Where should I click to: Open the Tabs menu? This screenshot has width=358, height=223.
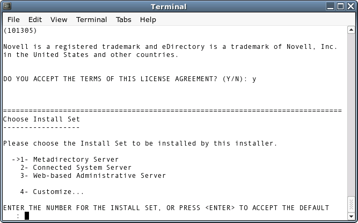coord(123,20)
